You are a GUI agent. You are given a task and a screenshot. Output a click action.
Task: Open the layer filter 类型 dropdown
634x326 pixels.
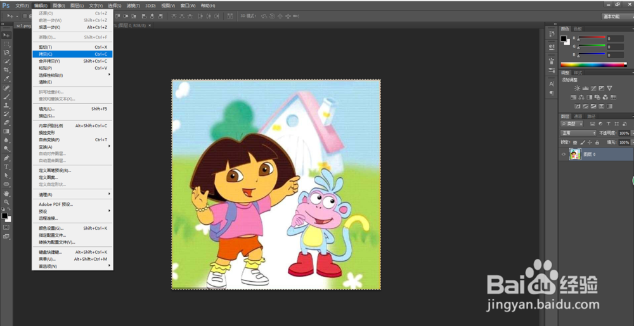(572, 123)
